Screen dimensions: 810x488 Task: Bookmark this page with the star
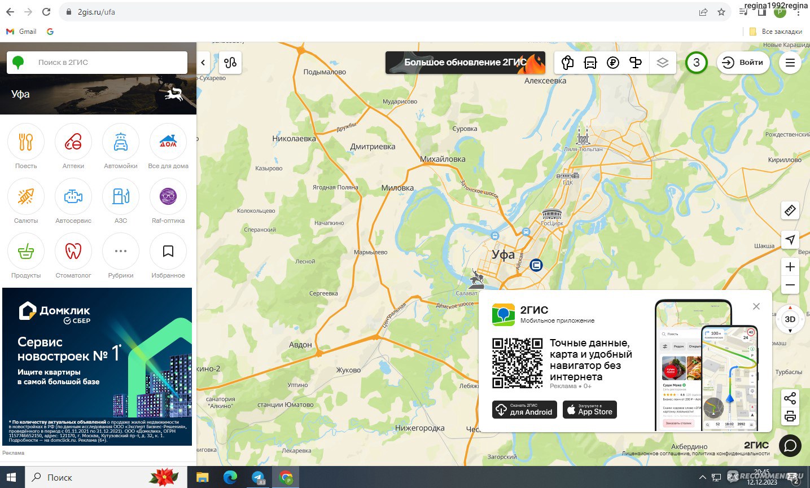721,12
